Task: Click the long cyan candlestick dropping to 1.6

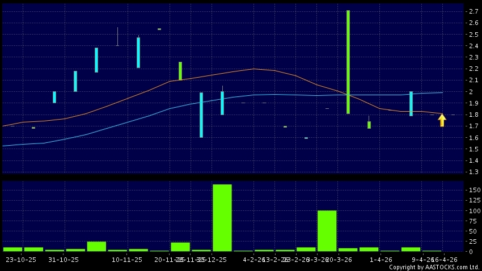Action: tap(201, 115)
